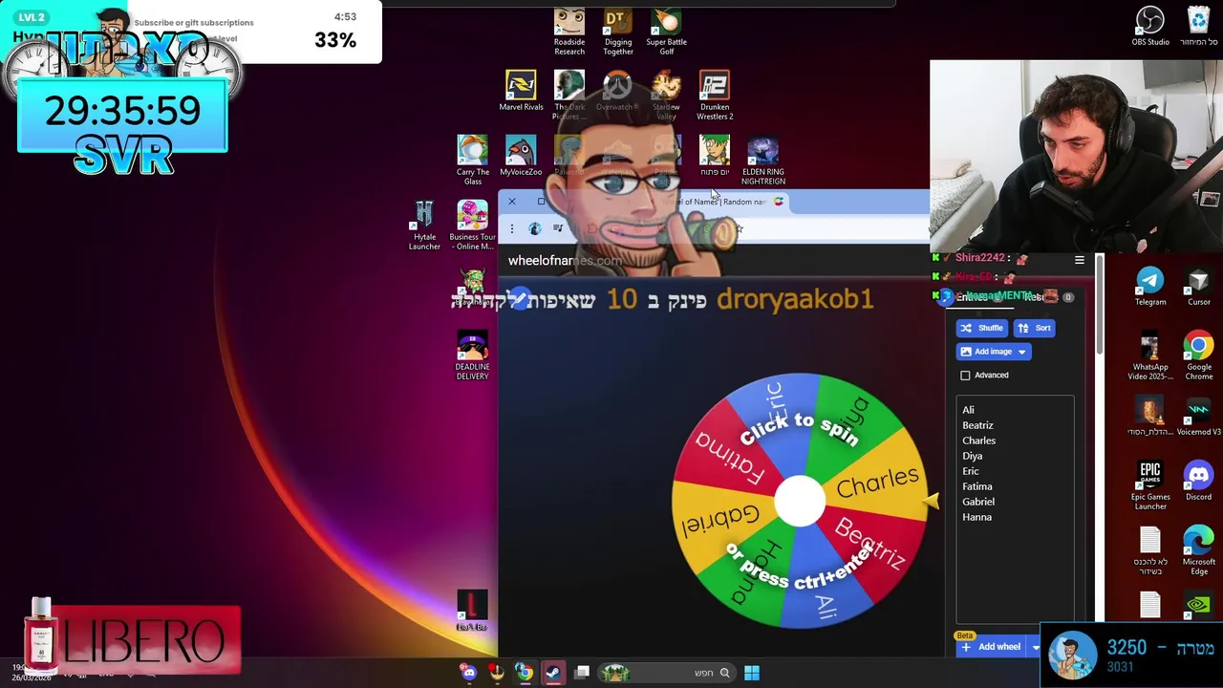
Task: Launch Marvel Rivals desktop shortcut
Action: (x=521, y=91)
